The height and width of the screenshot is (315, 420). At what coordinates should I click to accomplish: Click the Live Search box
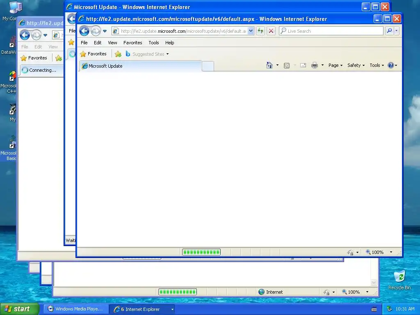click(x=331, y=31)
